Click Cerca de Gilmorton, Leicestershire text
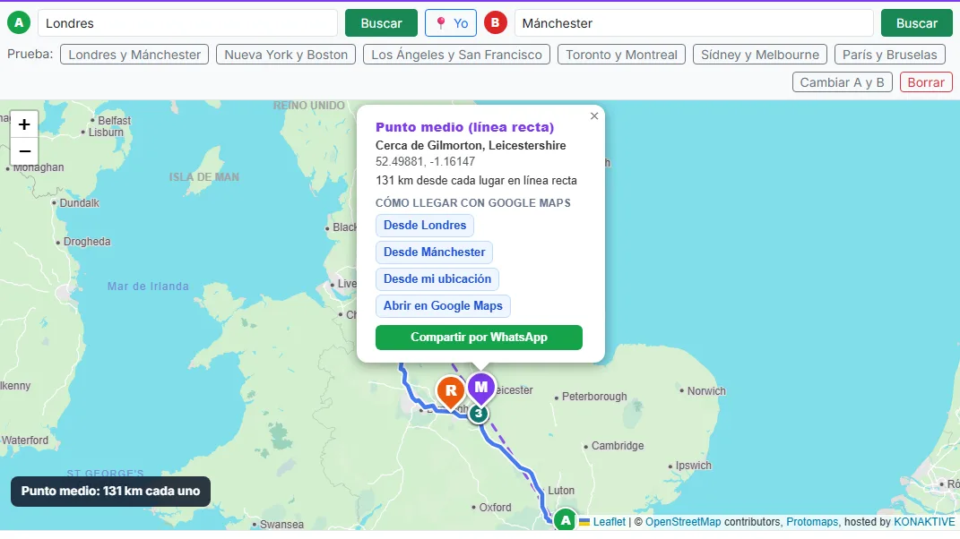 click(x=471, y=146)
